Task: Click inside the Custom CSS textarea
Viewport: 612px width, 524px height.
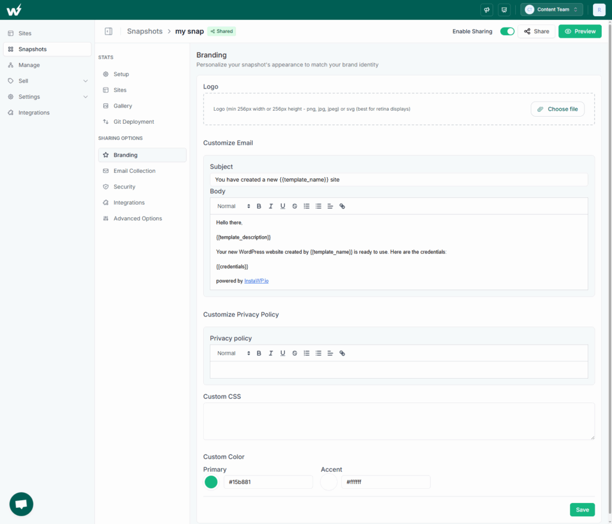Action: click(x=399, y=421)
